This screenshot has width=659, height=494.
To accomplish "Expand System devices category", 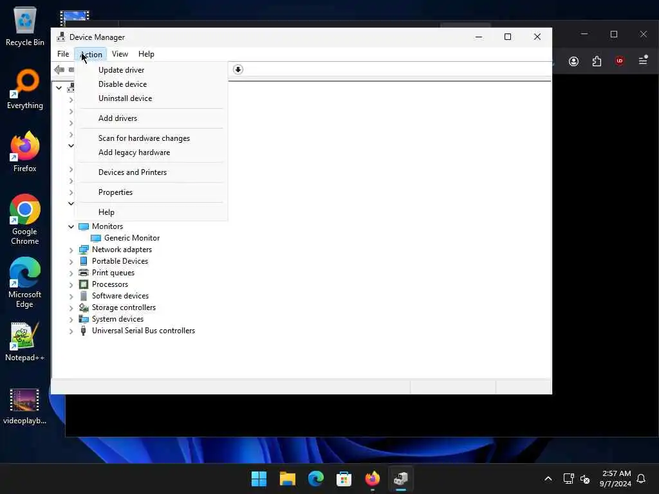I will click(71, 319).
